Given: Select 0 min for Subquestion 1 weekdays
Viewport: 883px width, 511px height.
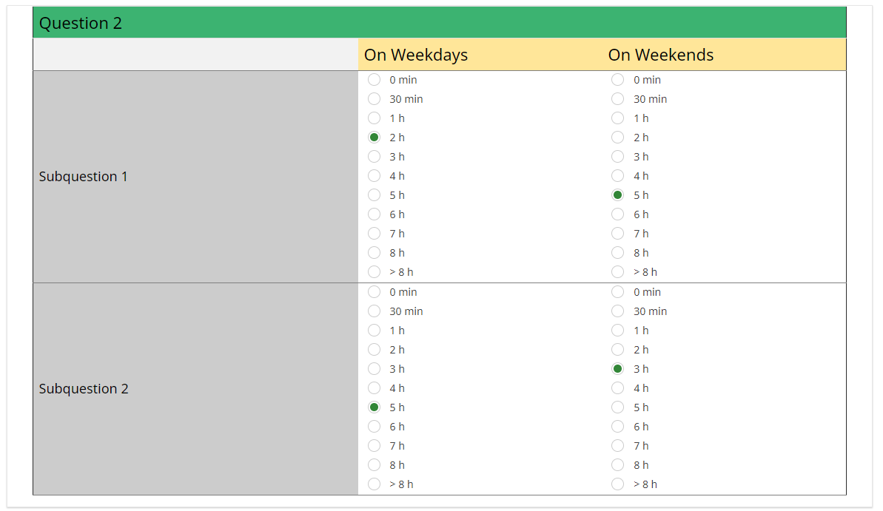Looking at the screenshot, I should pos(375,80).
